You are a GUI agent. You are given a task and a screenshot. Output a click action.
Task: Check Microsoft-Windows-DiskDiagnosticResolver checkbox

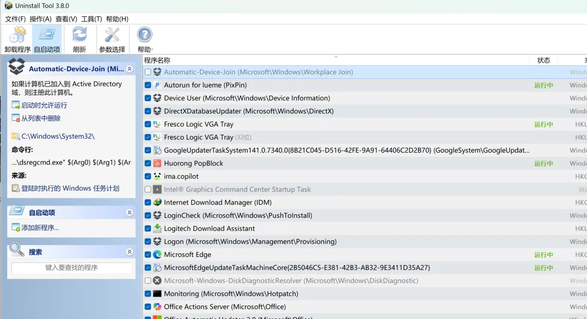pyautogui.click(x=148, y=280)
